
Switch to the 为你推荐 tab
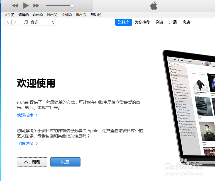(x=142, y=22)
